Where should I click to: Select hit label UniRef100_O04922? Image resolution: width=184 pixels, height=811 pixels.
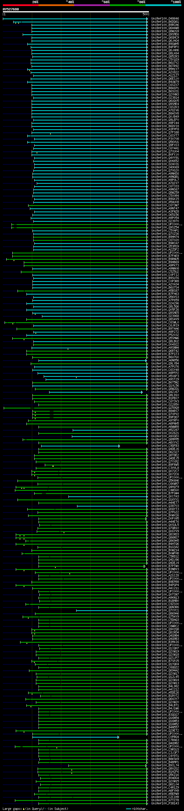165,345
